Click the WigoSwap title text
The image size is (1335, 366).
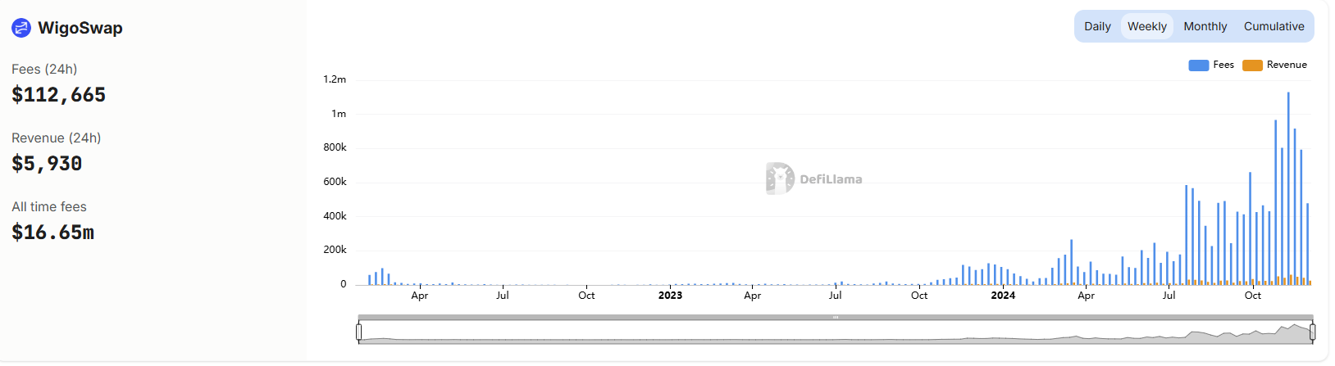pyautogui.click(x=80, y=28)
